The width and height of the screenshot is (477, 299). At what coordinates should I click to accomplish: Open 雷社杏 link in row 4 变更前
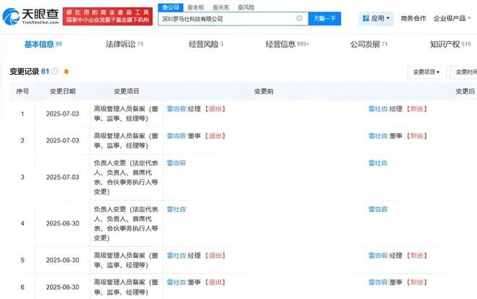tap(176, 209)
